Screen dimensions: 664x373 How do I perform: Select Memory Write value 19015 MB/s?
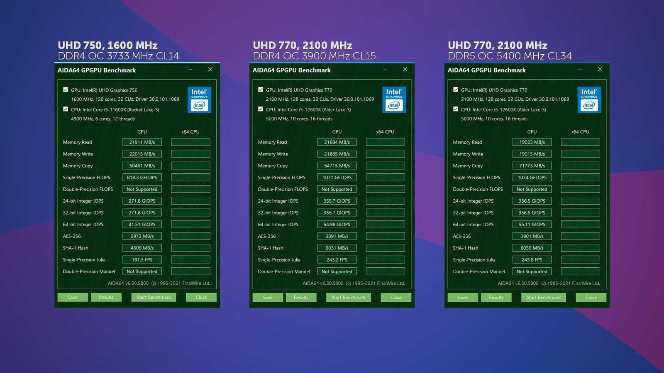[532, 154]
